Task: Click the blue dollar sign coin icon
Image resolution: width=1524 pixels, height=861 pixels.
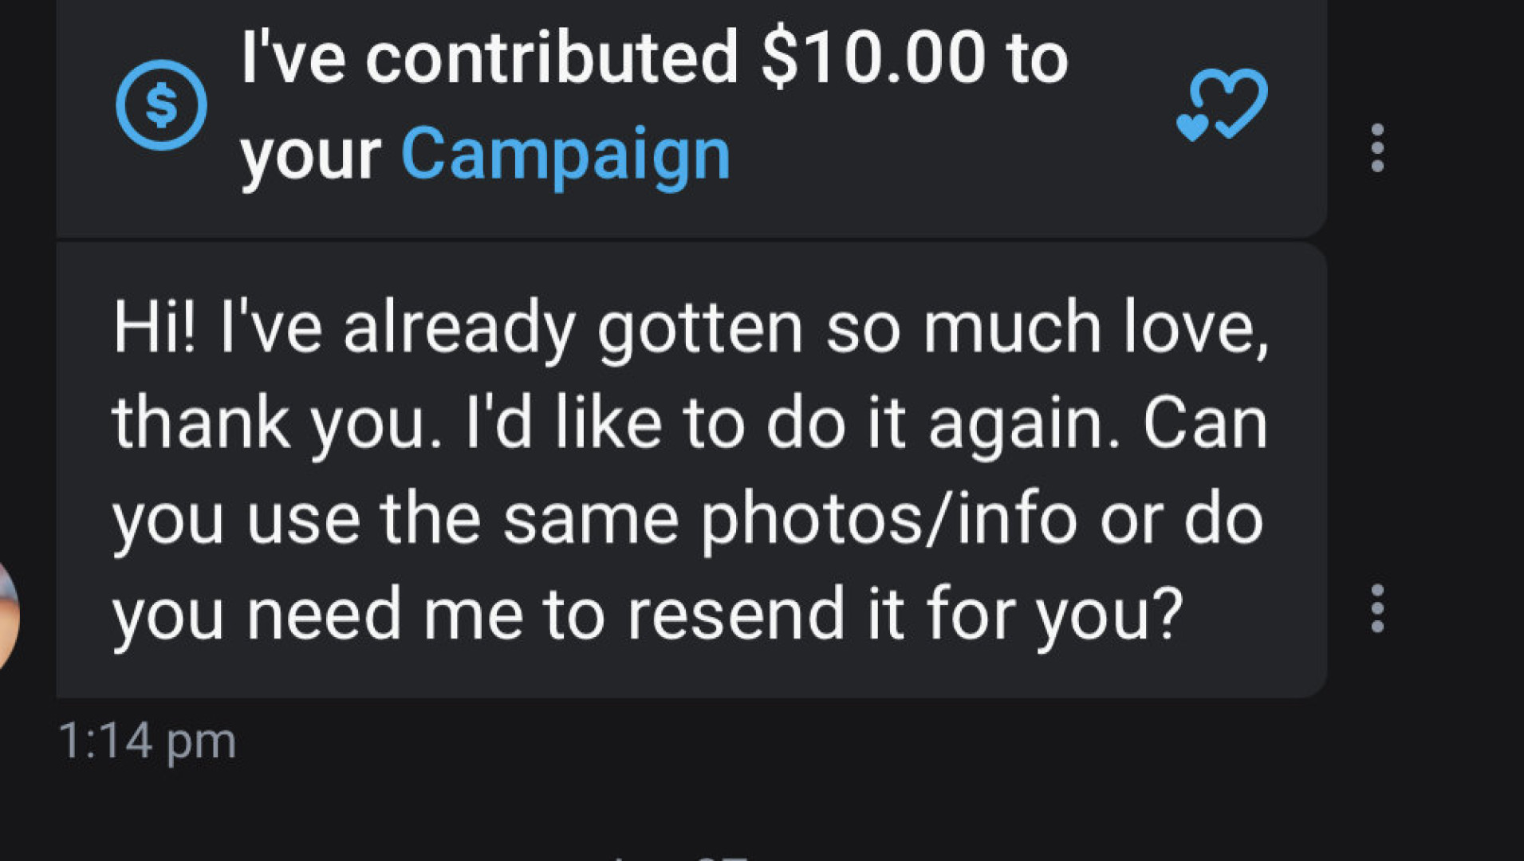Action: tap(161, 105)
